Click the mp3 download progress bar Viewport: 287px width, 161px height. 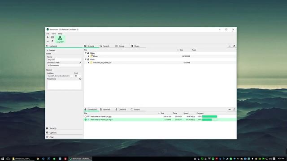(x=209, y=120)
